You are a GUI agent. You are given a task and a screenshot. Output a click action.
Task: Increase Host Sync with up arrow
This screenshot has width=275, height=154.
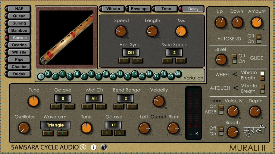137,60
